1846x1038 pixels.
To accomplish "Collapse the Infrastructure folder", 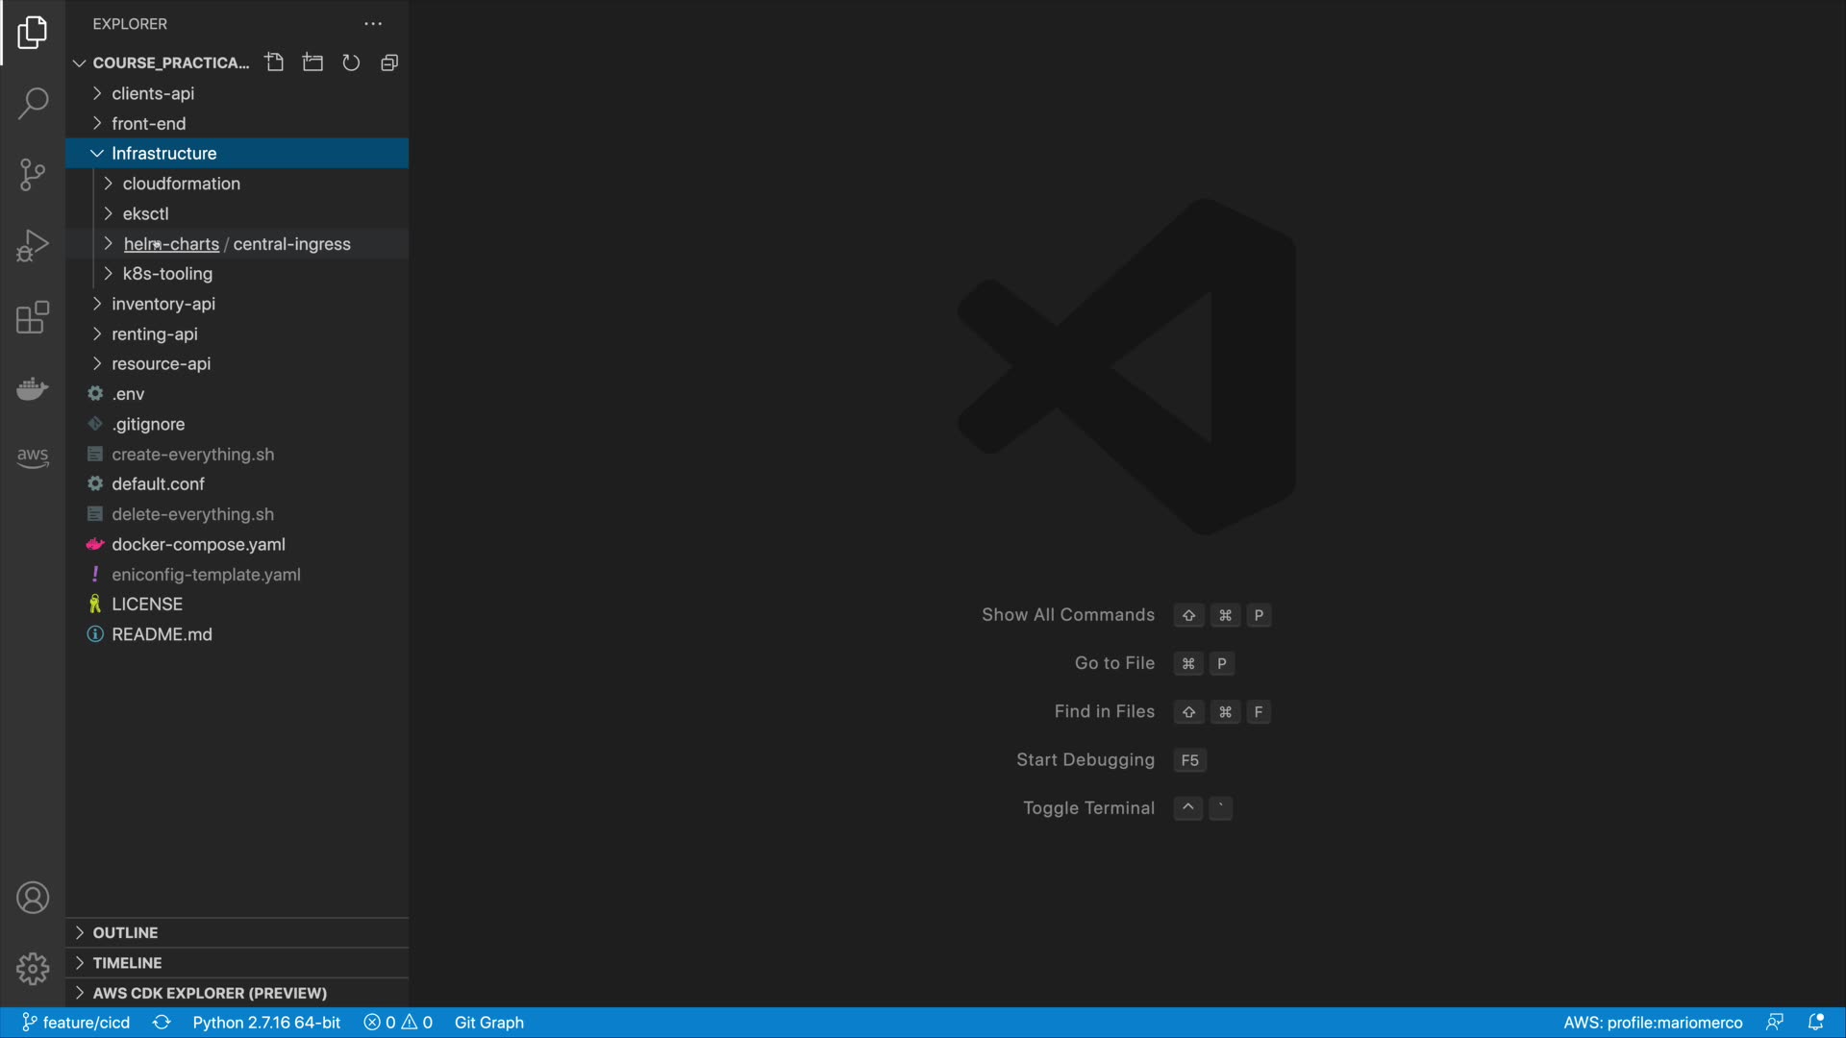I will [x=163, y=154].
